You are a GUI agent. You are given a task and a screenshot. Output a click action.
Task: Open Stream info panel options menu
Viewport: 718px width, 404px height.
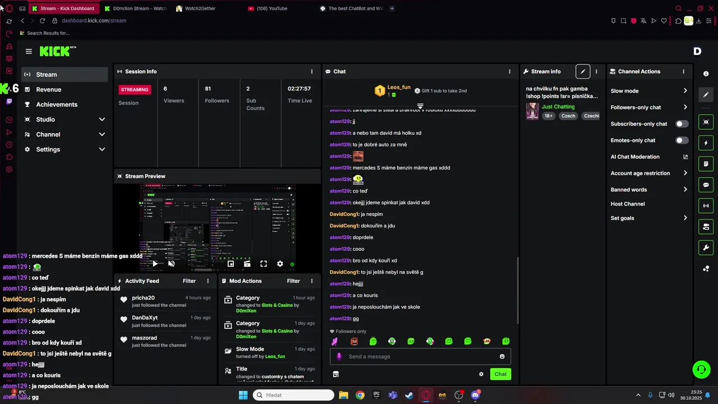pyautogui.click(x=596, y=72)
